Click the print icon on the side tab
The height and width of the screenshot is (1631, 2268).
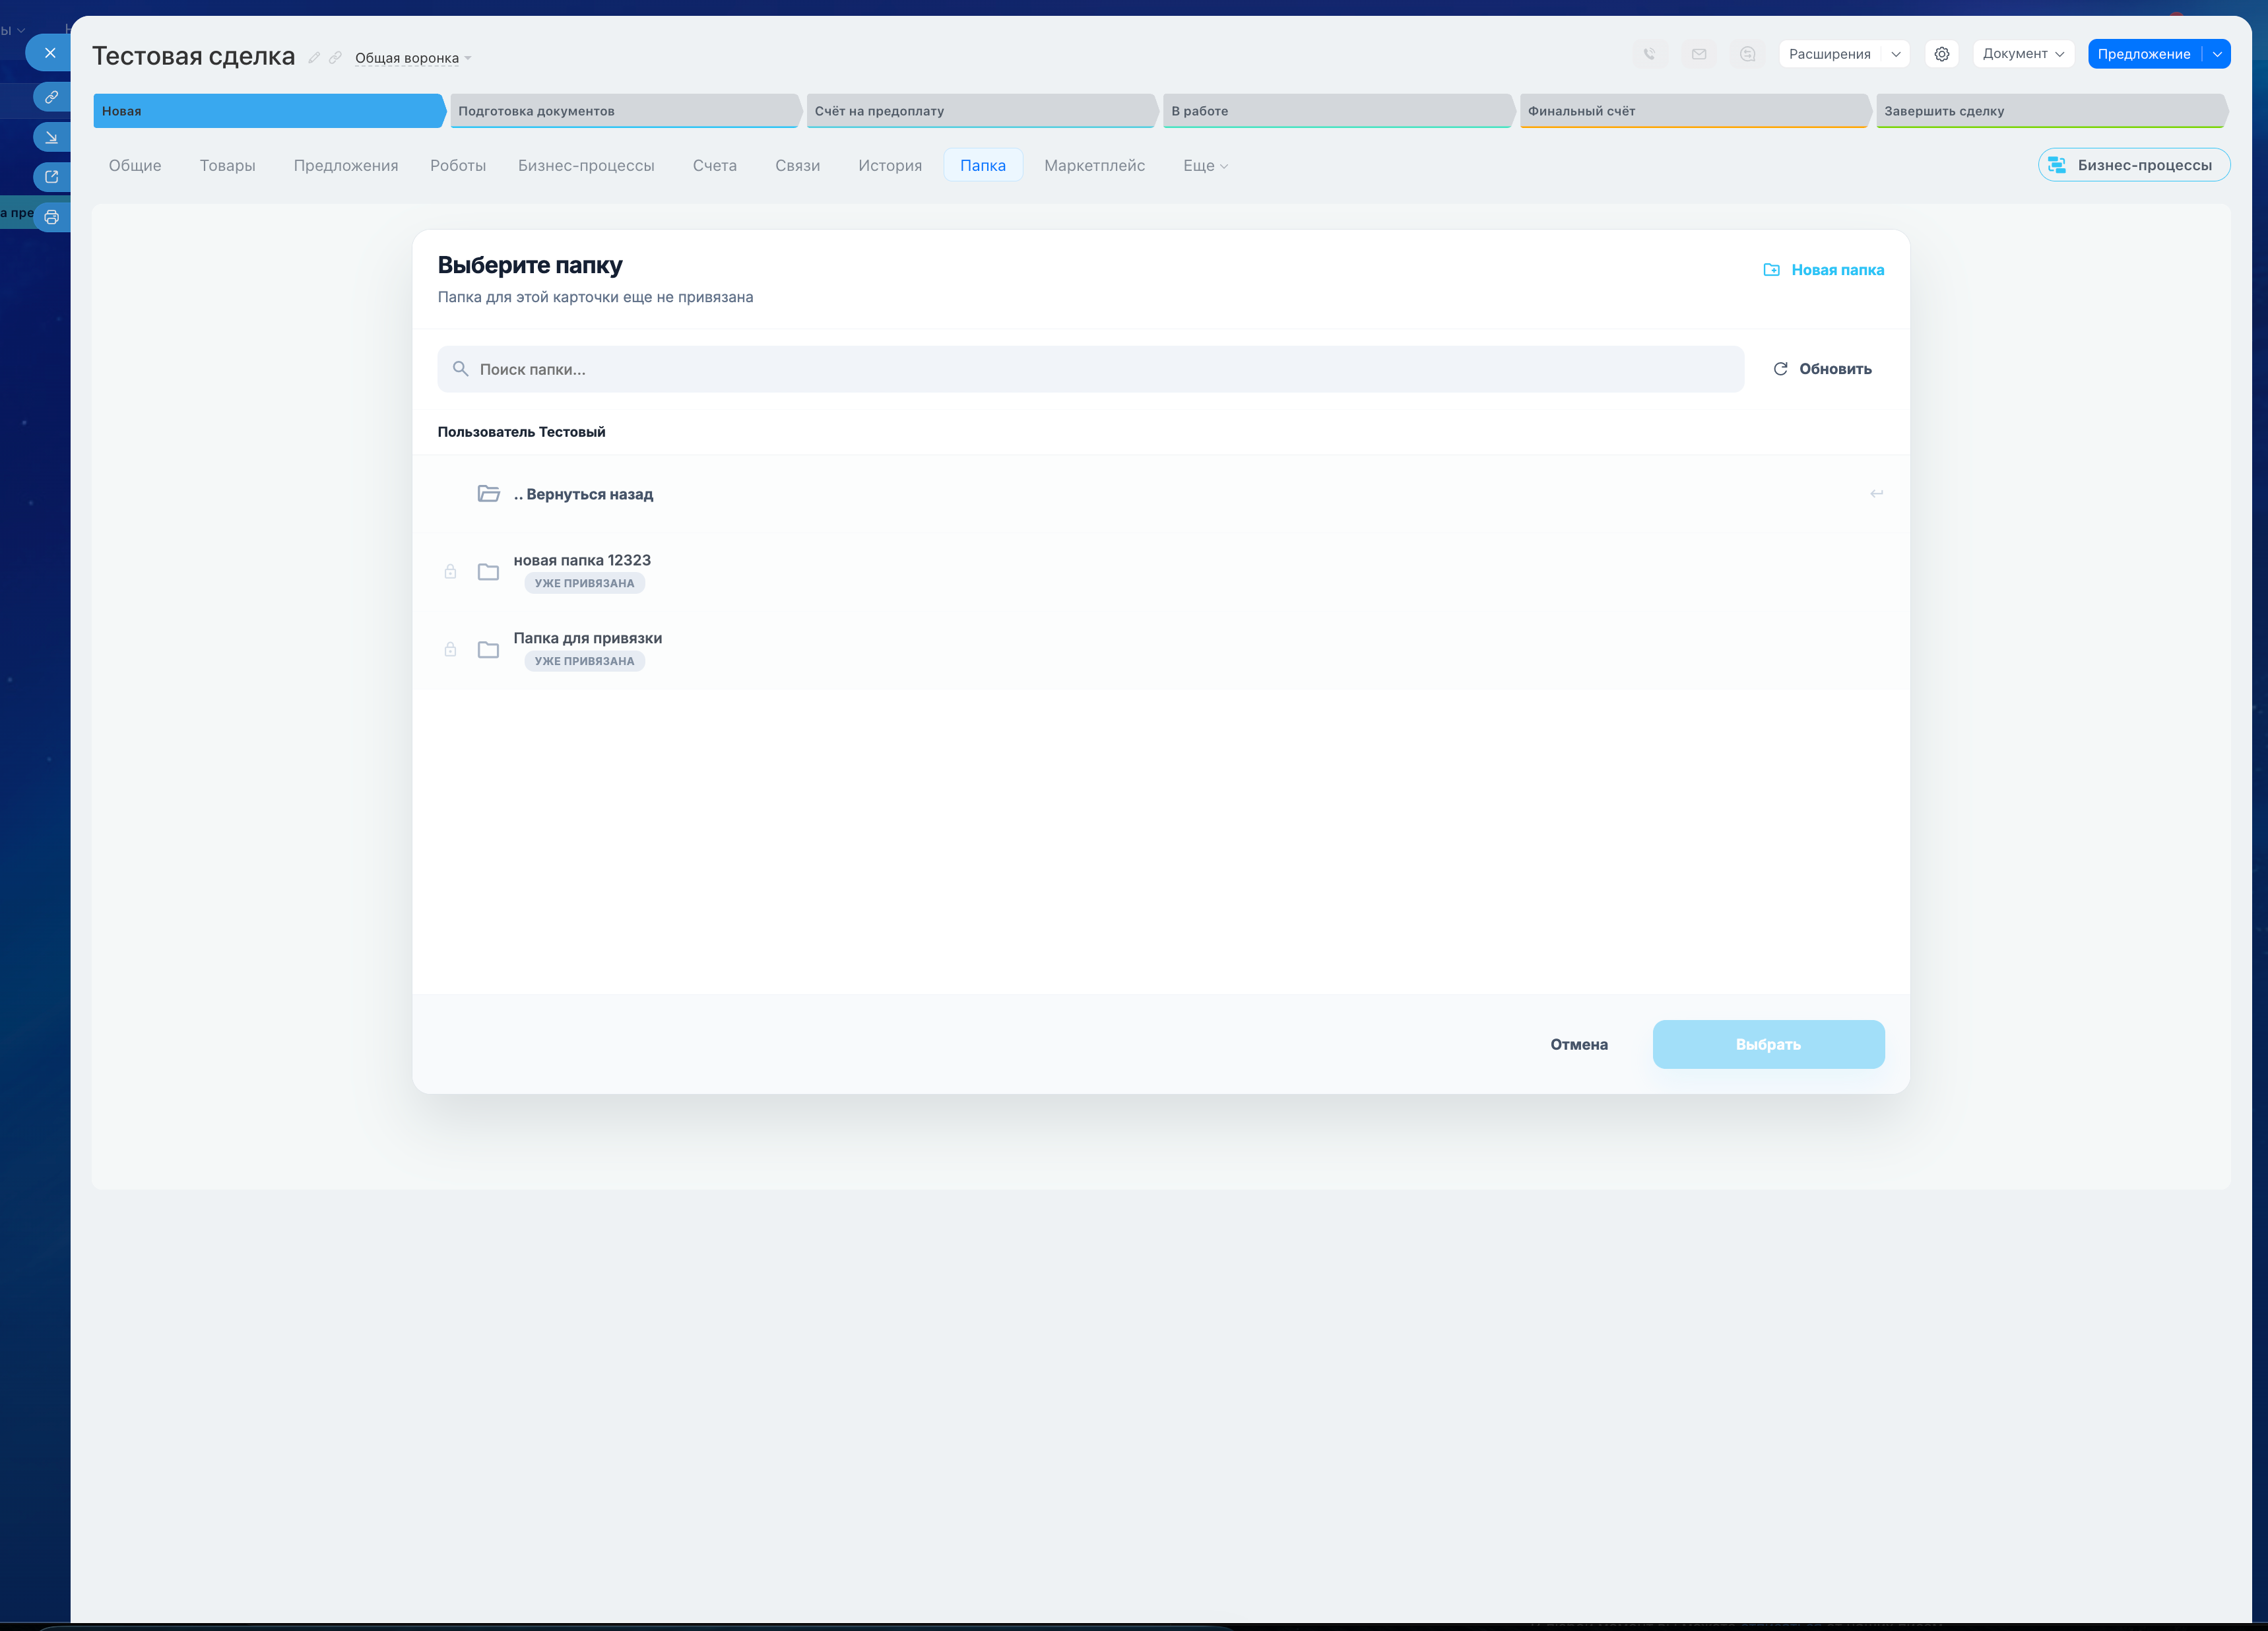52,217
